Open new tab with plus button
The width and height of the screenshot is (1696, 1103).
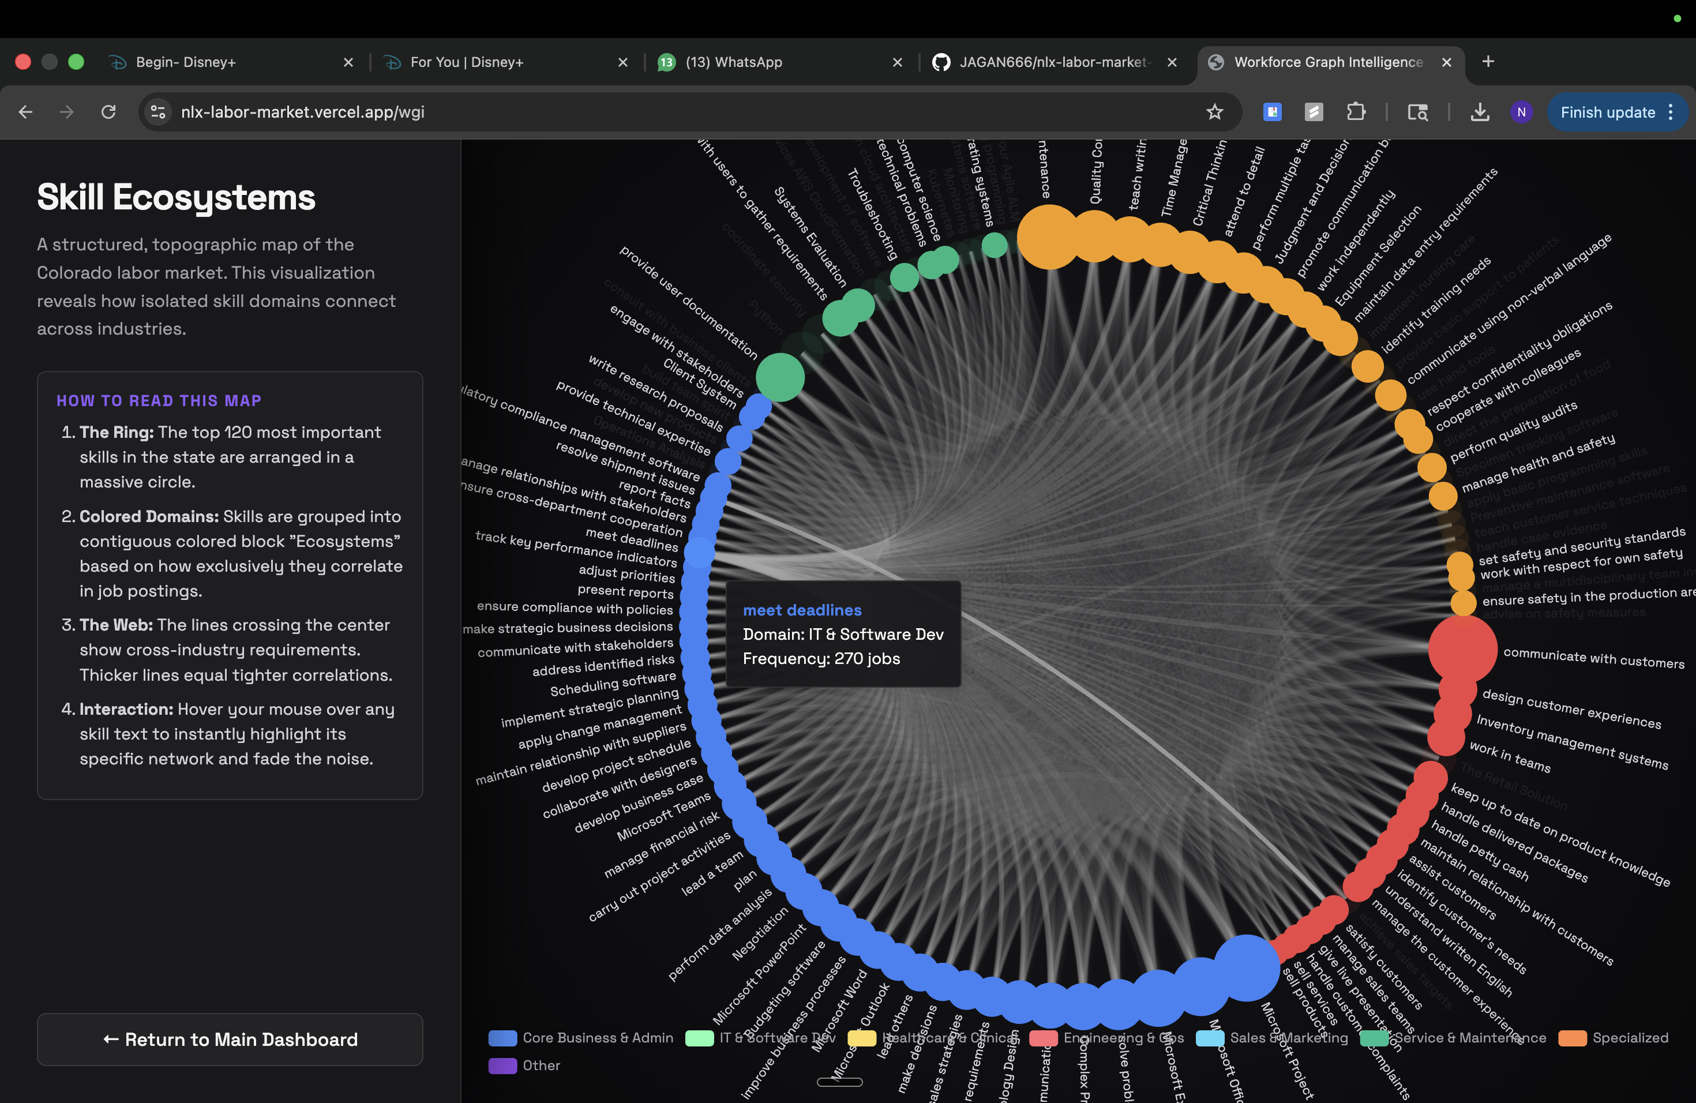(1488, 62)
